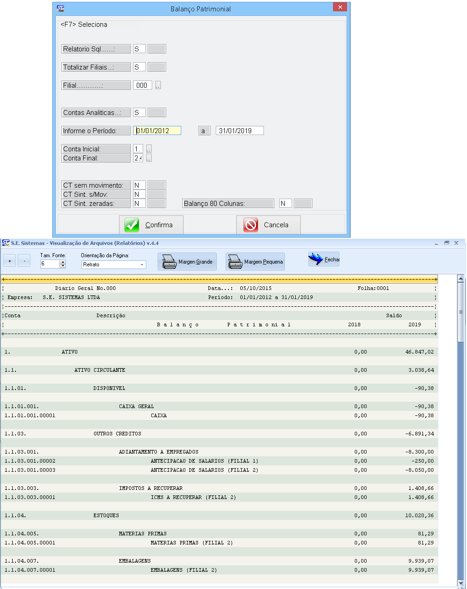
Task: Click the blue arrow Fechar icon
Action: tap(315, 259)
